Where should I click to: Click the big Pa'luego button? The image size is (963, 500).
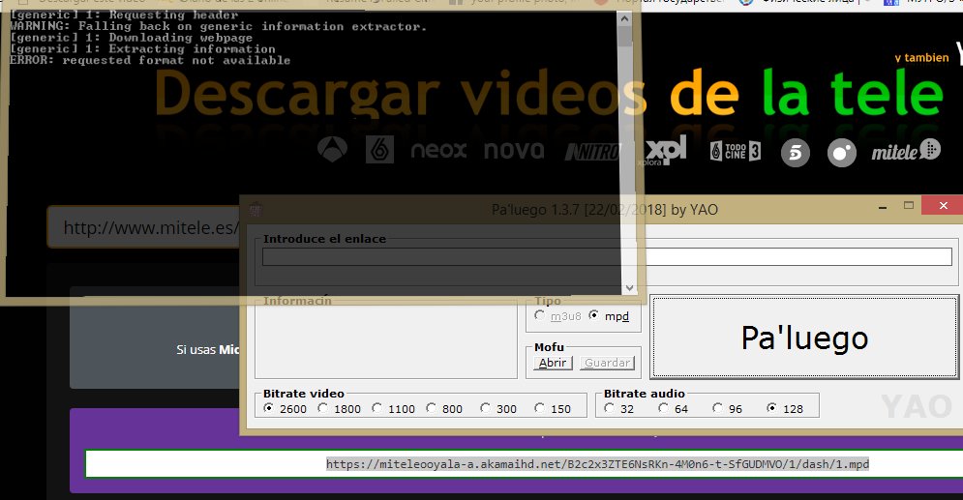pyautogui.click(x=804, y=338)
